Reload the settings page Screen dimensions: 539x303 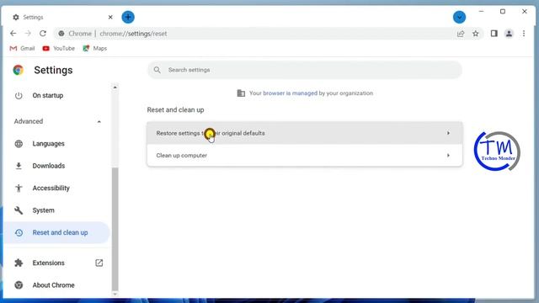coord(43,34)
